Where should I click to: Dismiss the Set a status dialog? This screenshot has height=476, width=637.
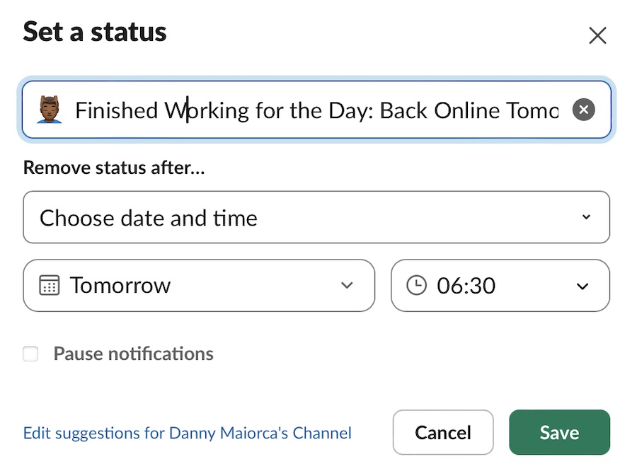click(x=598, y=35)
